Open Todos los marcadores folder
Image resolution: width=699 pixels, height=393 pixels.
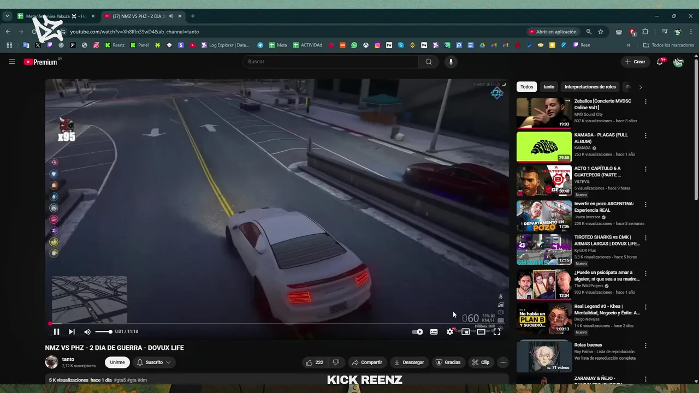coord(668,45)
